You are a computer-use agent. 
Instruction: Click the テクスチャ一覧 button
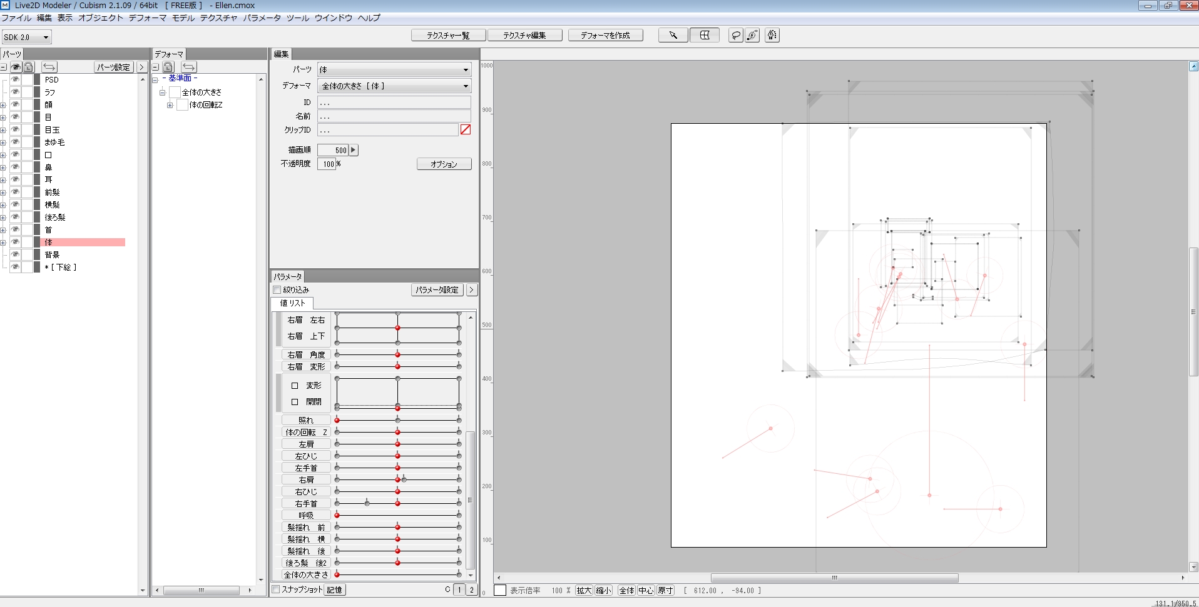pyautogui.click(x=448, y=36)
